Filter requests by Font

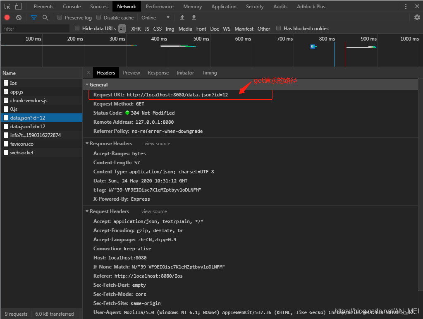[x=201, y=29]
